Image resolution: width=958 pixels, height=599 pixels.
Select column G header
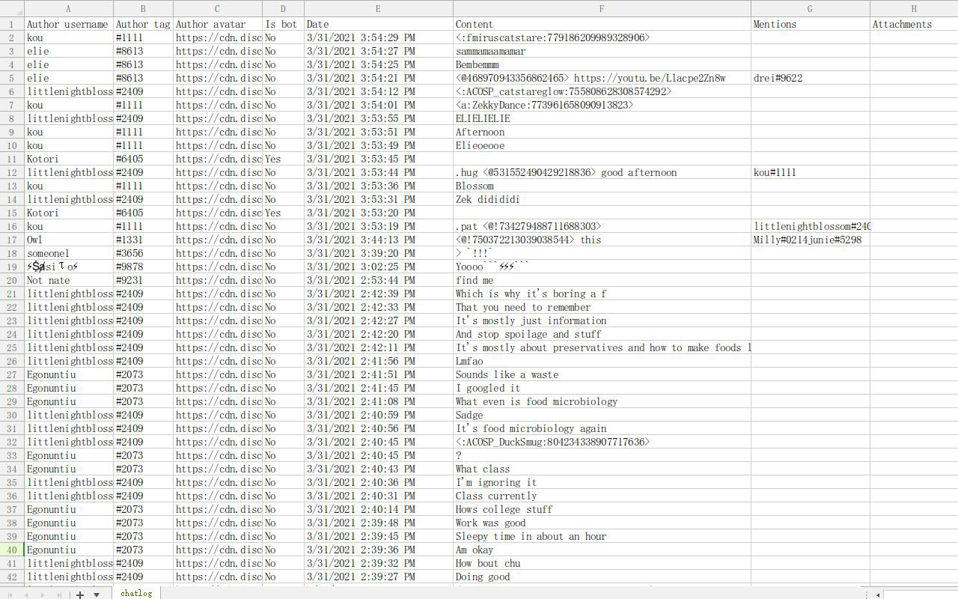[x=811, y=8]
